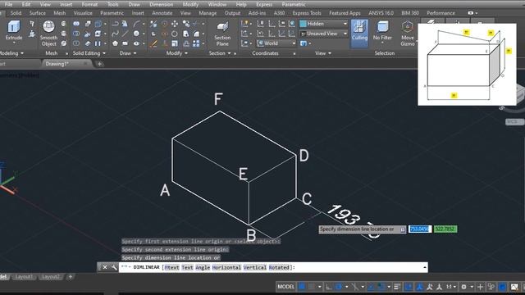
Task: Toggle MODEL space button
Action: [286, 287]
